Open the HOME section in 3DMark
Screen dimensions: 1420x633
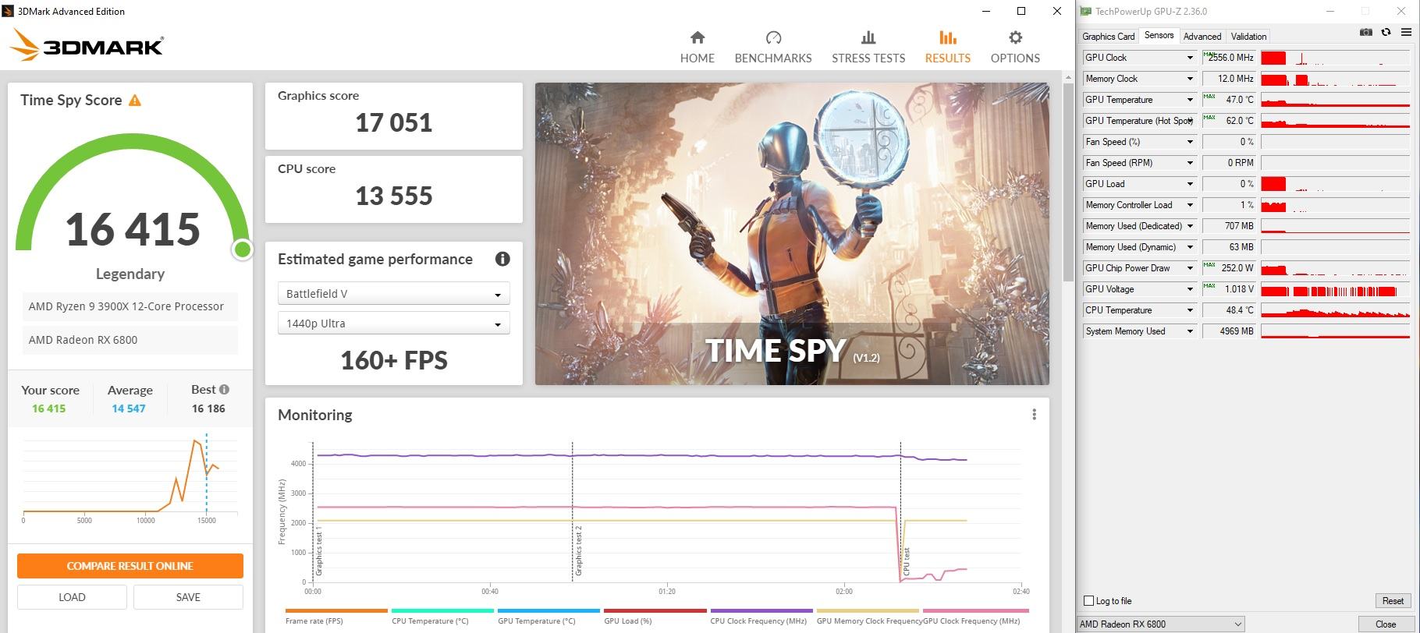697,48
